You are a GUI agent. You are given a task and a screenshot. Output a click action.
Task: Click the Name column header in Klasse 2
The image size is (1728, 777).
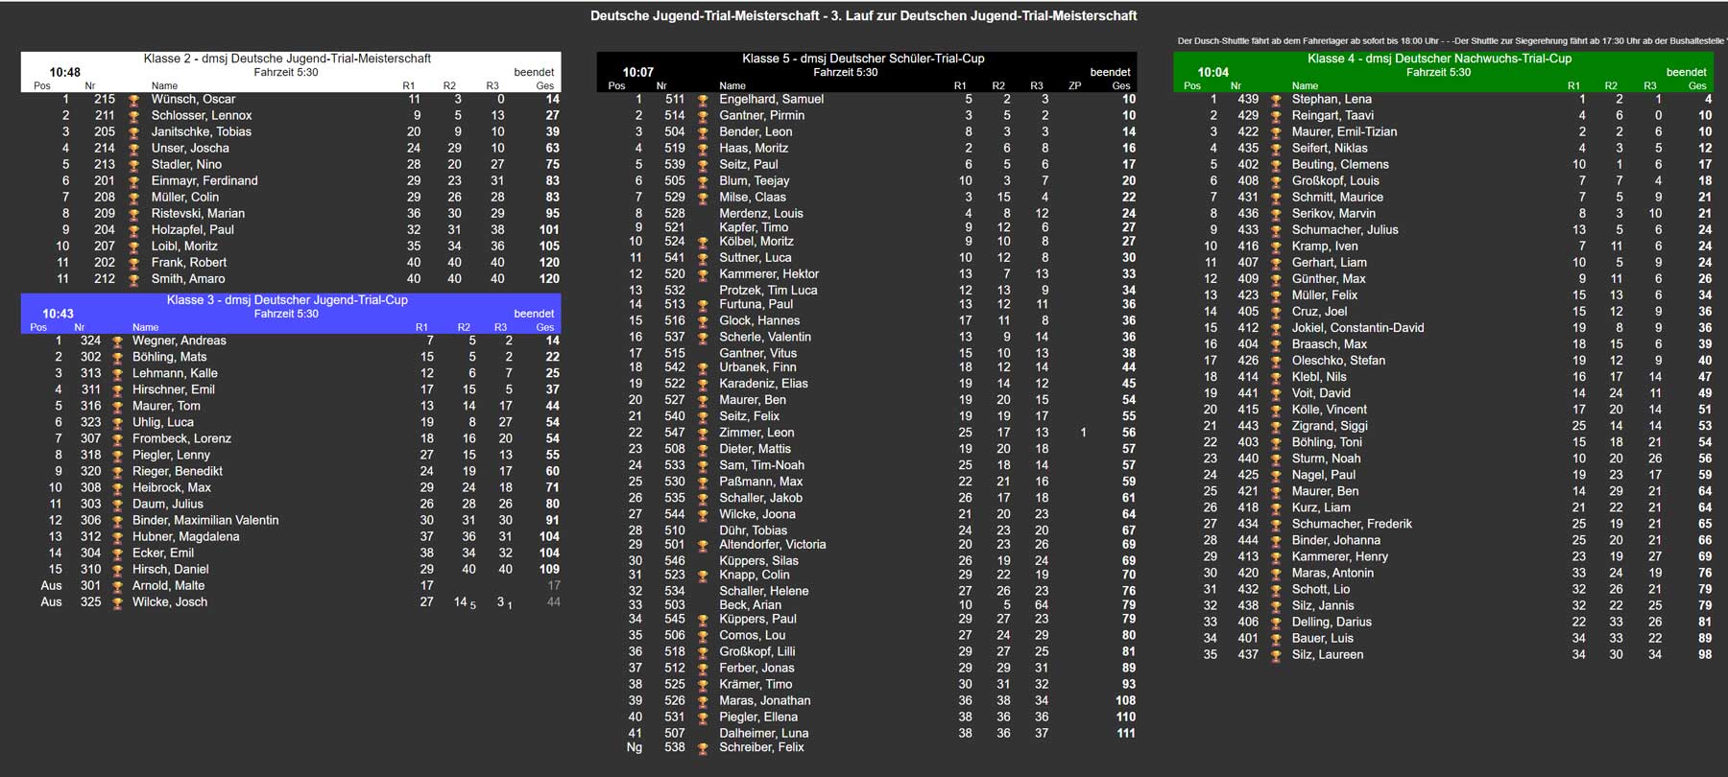tap(164, 85)
